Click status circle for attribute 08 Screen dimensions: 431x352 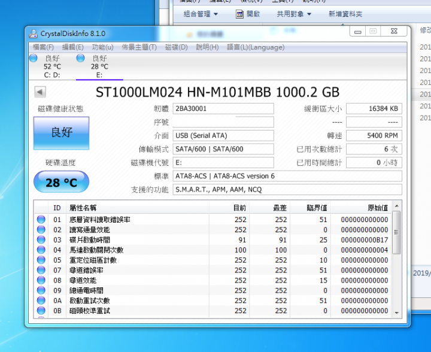click(41, 280)
